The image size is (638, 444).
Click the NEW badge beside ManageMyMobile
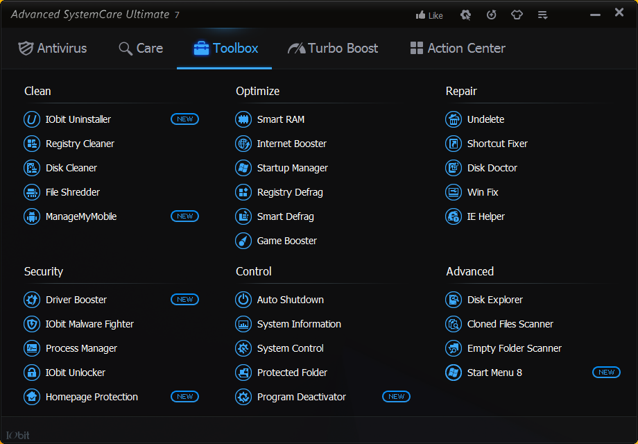(184, 216)
